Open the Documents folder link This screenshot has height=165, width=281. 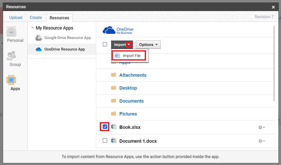[x=132, y=101]
